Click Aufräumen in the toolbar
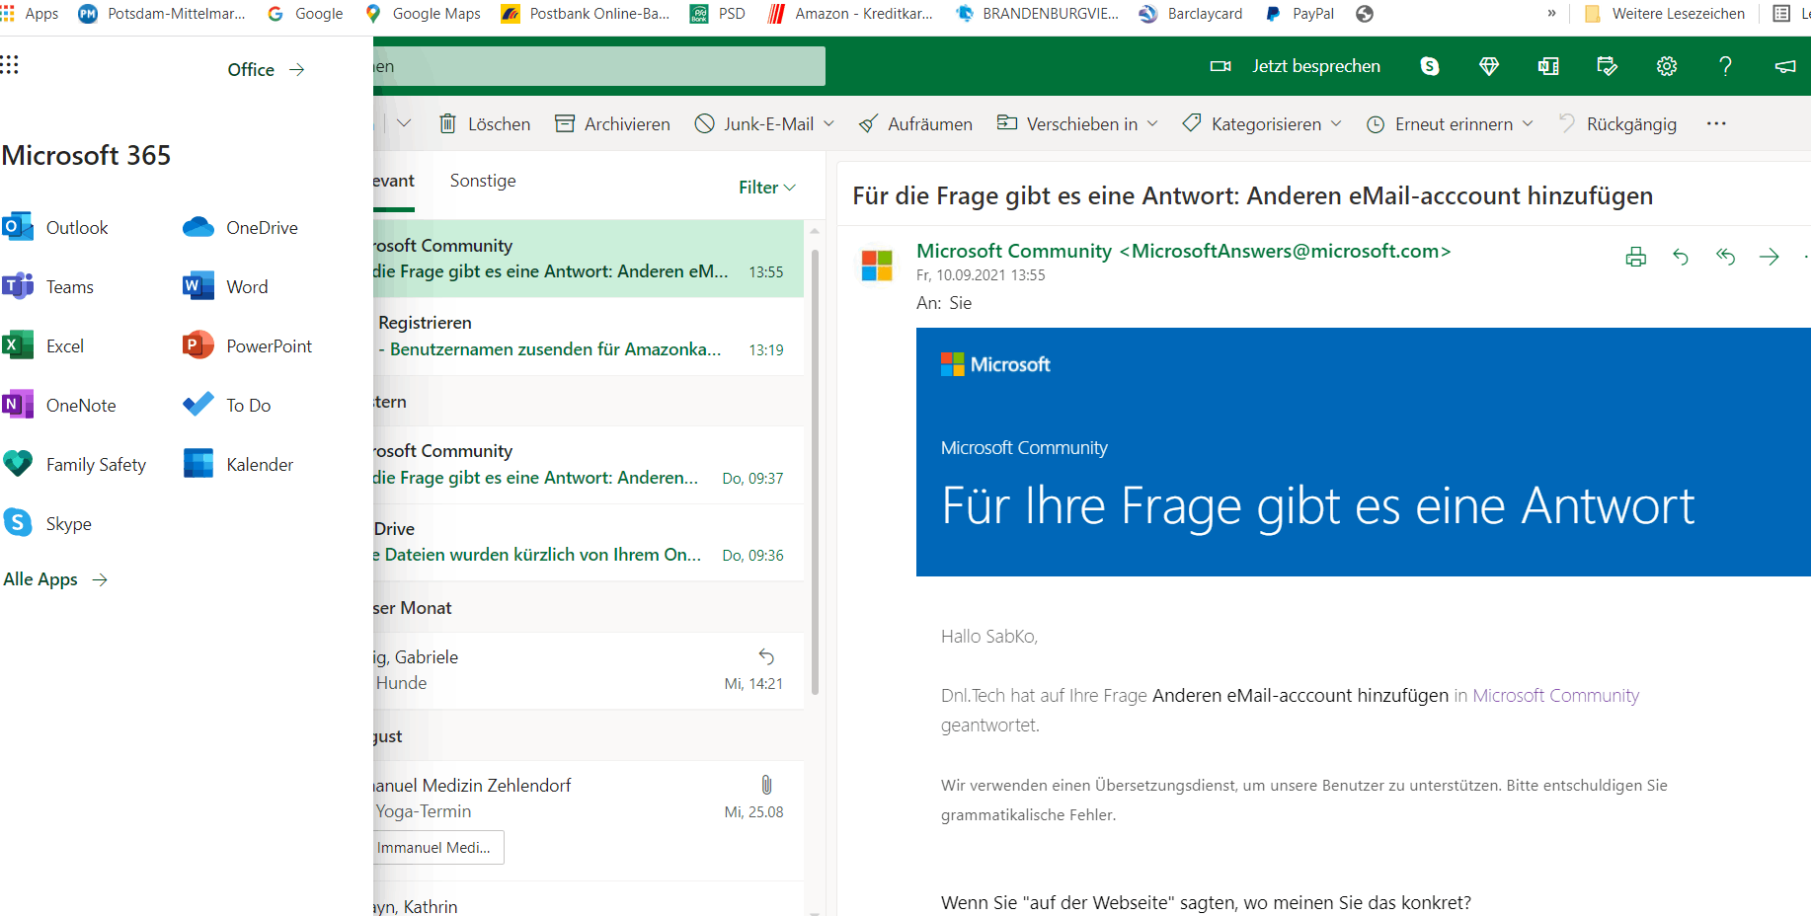Viewport: 1811px width, 916px height. [x=915, y=123]
